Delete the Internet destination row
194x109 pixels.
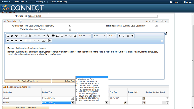pyautogui.click(x=167, y=98)
